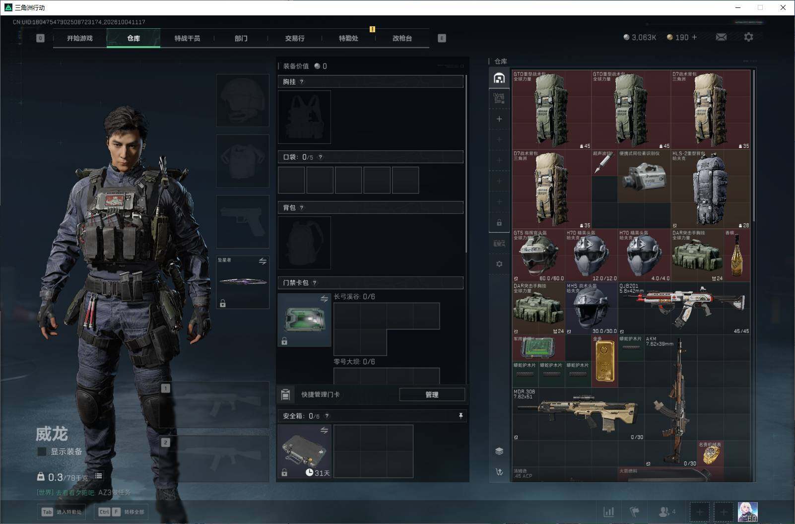Open the player avatar portrait level 60
Viewport: 795px width, 524px height.
pos(747,512)
